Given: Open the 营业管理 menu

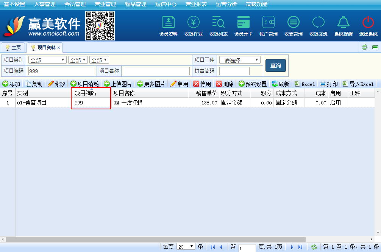Looking at the screenshot, I should pyautogui.click(x=105, y=4).
